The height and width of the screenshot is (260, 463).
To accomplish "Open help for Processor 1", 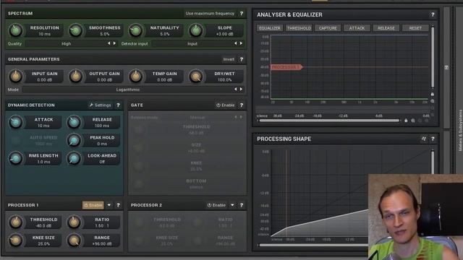I will point(118,205).
